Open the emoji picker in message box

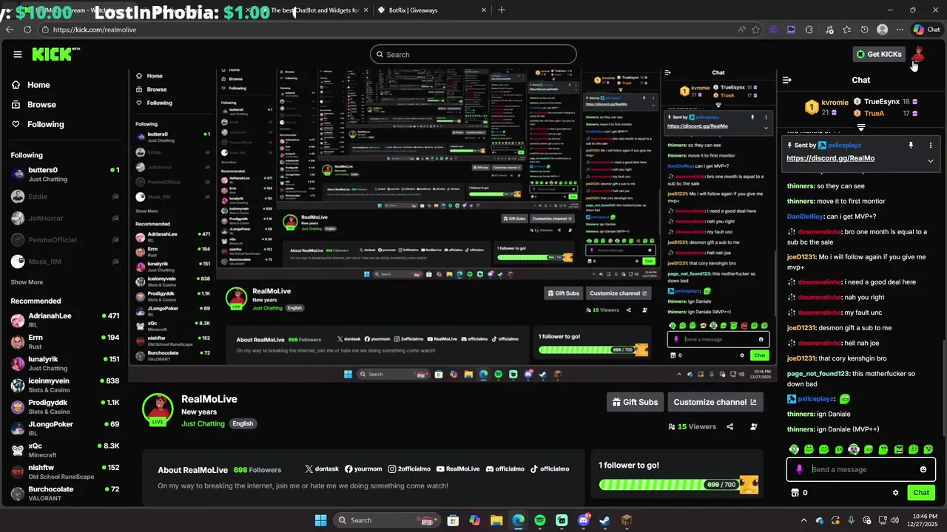(923, 469)
